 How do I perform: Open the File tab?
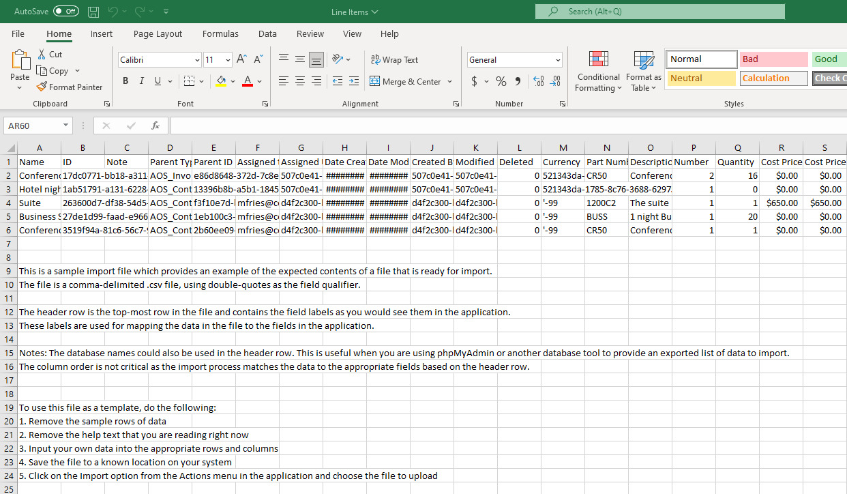tap(18, 33)
